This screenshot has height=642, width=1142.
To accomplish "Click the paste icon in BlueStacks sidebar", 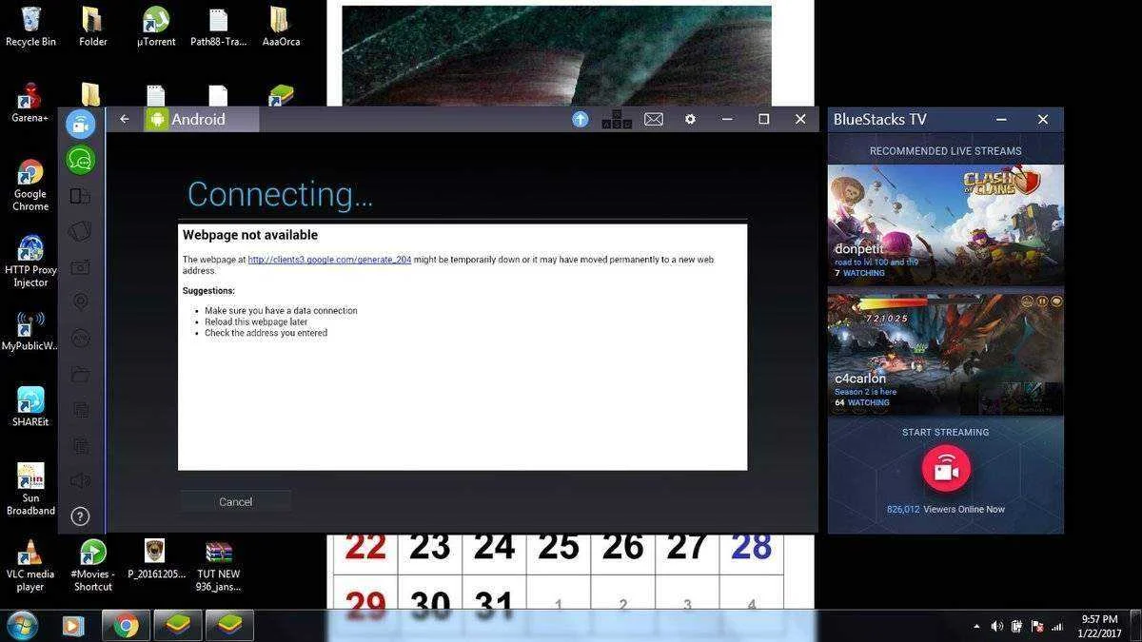I will point(81,445).
